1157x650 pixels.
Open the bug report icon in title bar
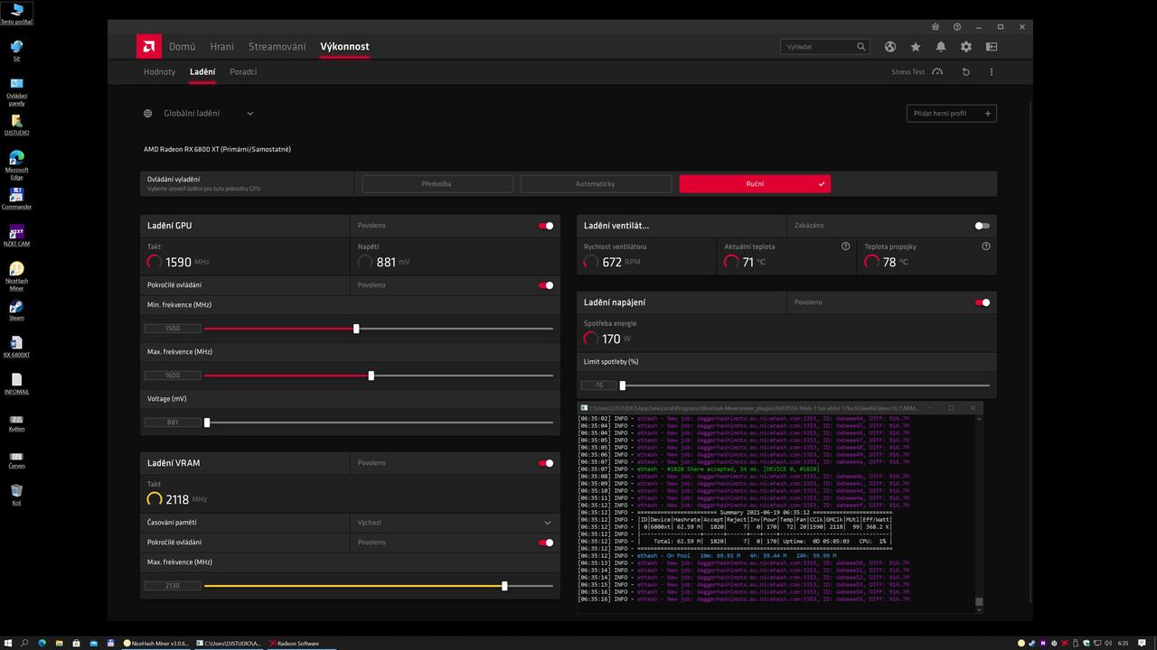pos(936,27)
